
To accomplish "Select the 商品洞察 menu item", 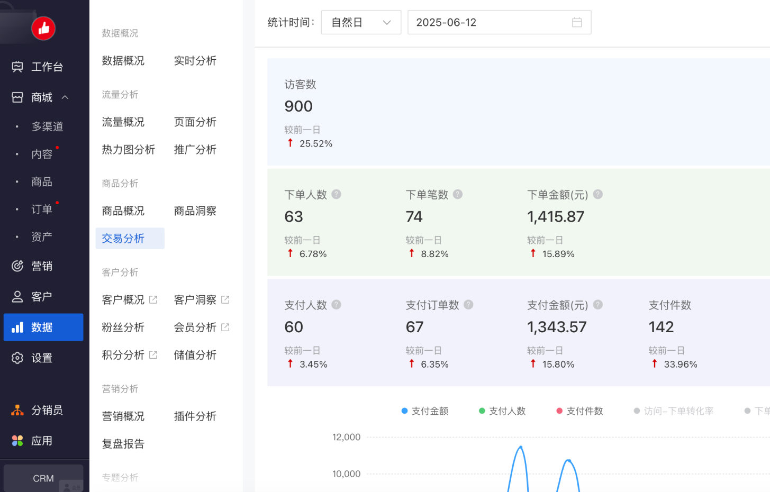I will 194,211.
